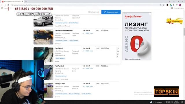
Task: Add the Fiat Palio I listing to favorites
Action: point(118,49)
